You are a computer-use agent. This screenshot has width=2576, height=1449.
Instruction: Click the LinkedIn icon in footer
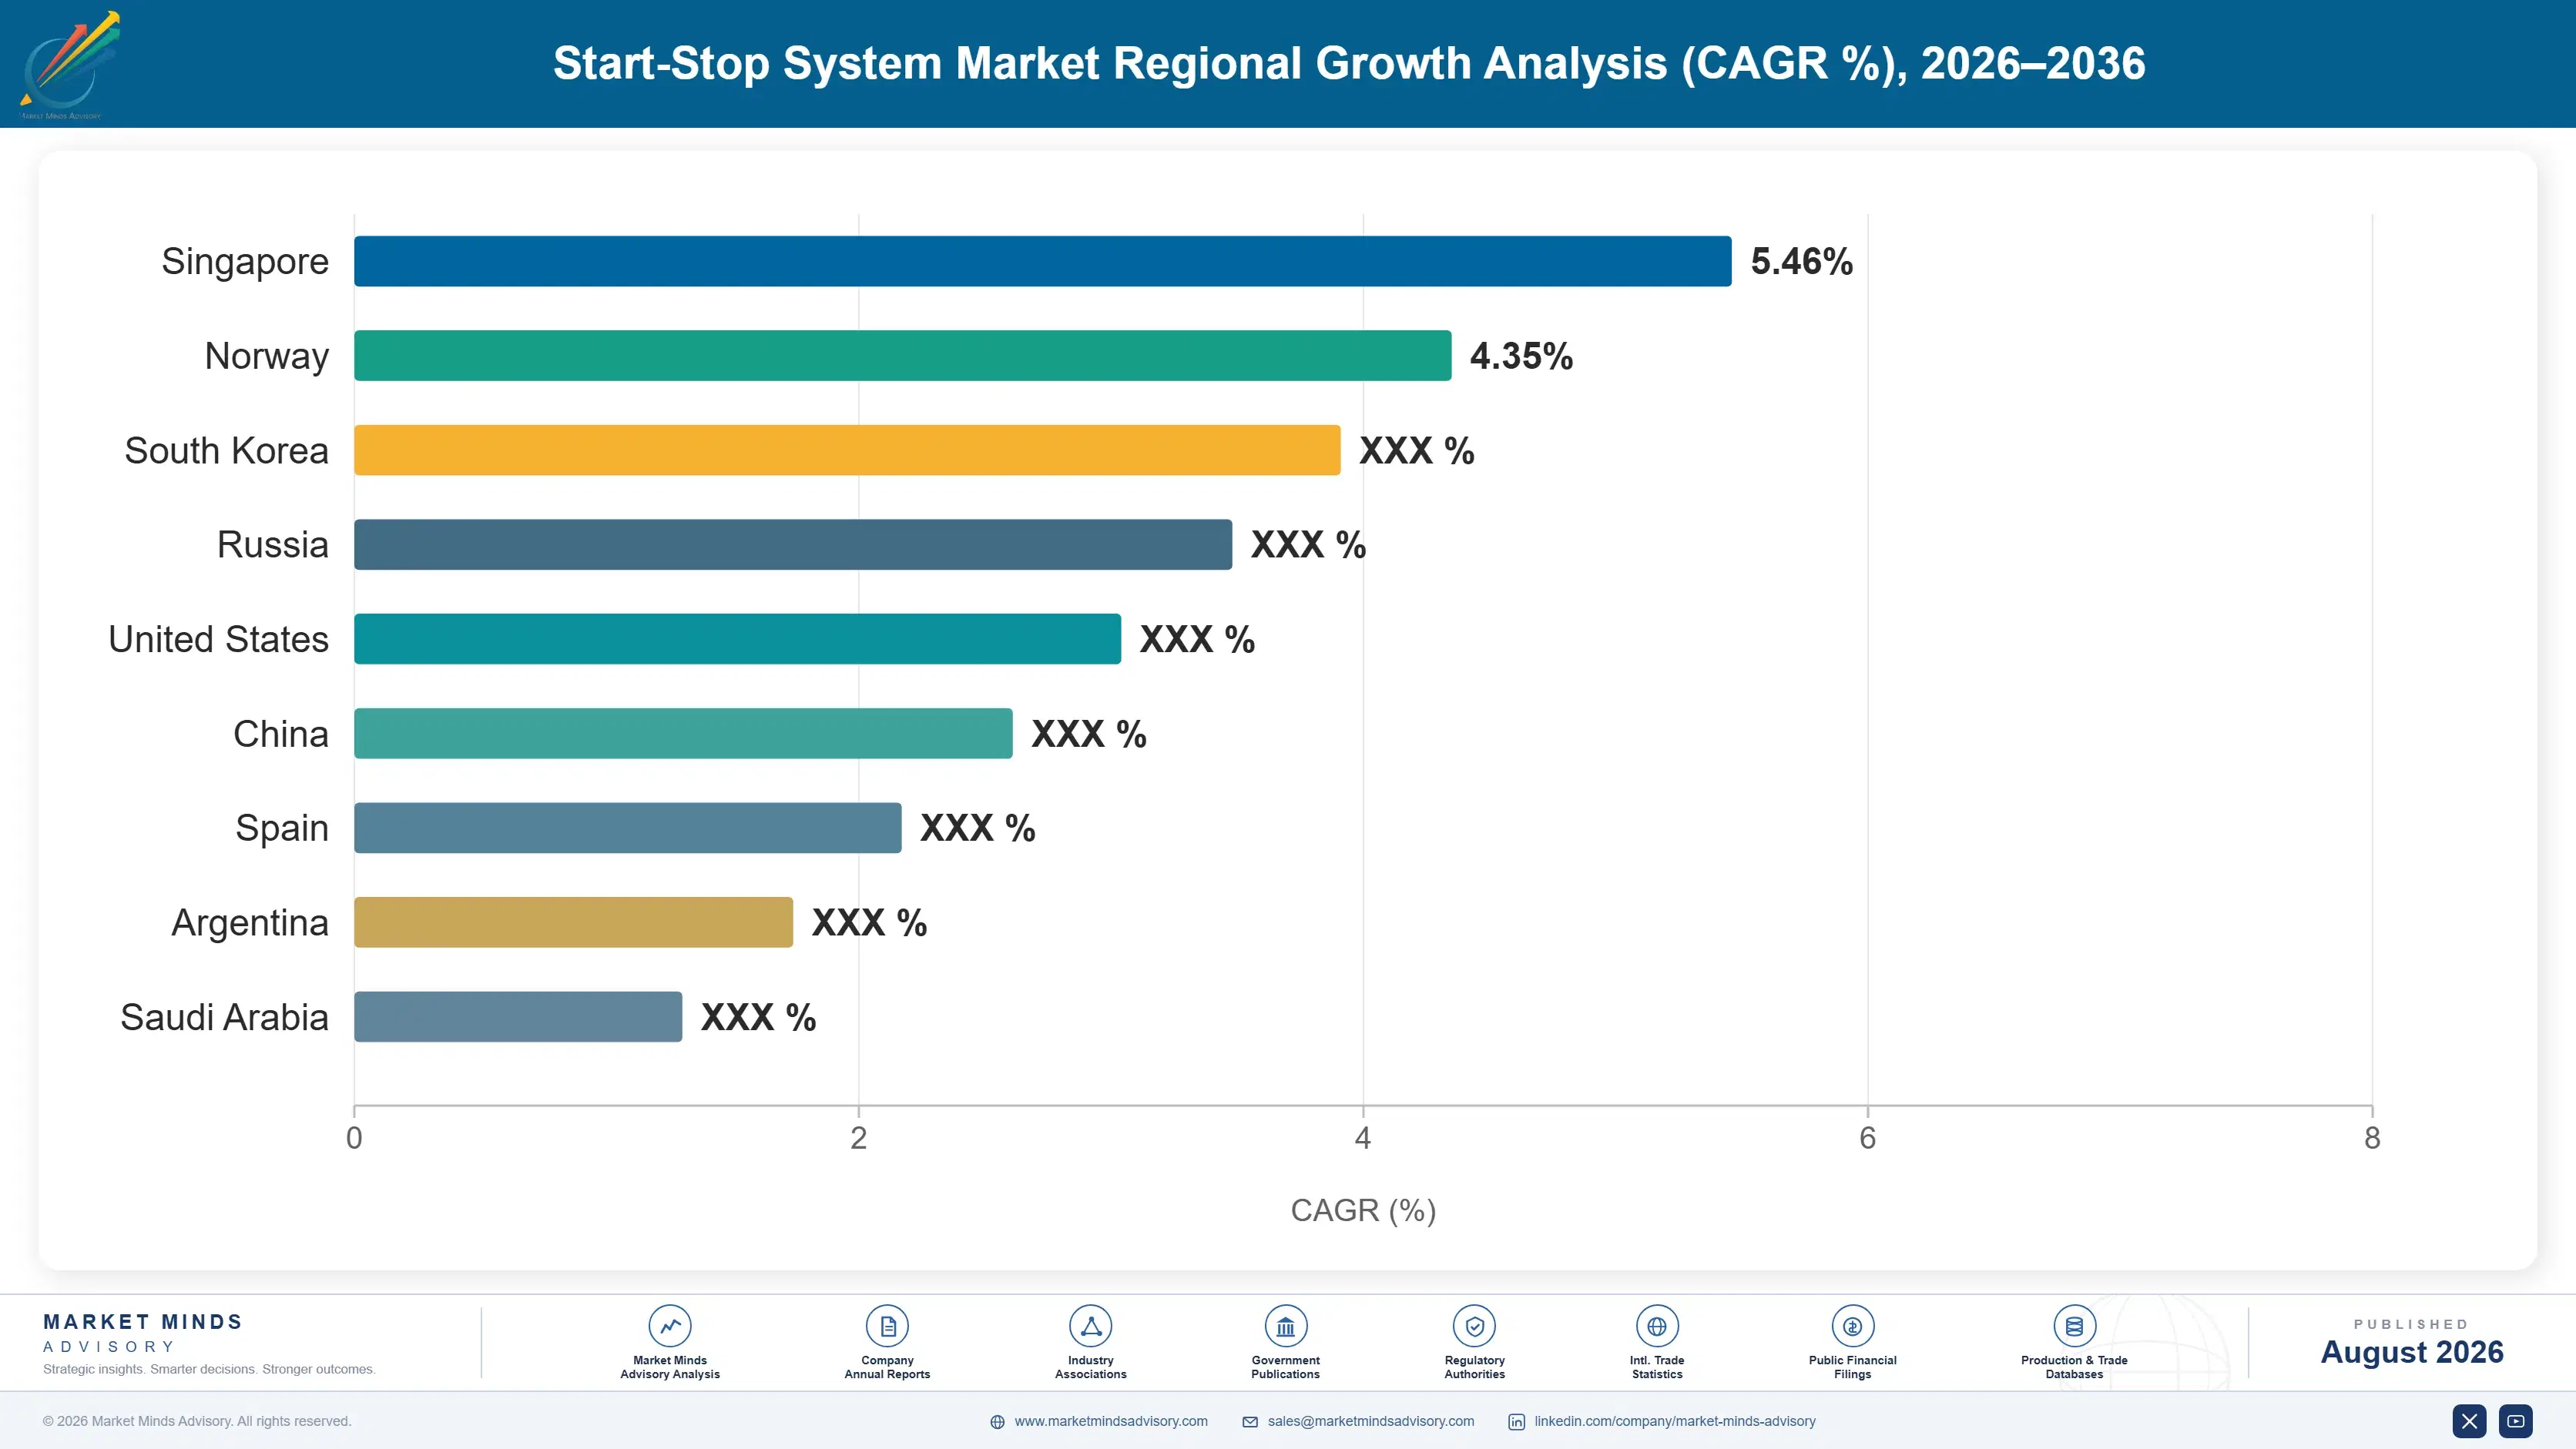(x=1516, y=1422)
